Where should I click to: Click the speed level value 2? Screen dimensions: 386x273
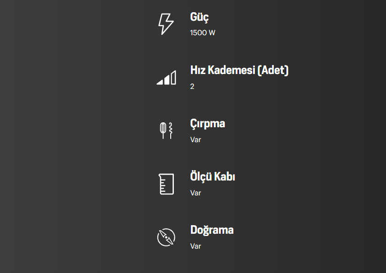click(x=192, y=86)
